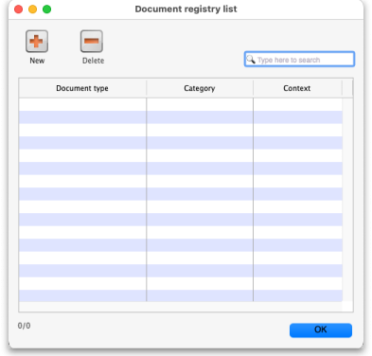
Task: Close the Document registry list window
Action: pyautogui.click(x=19, y=9)
